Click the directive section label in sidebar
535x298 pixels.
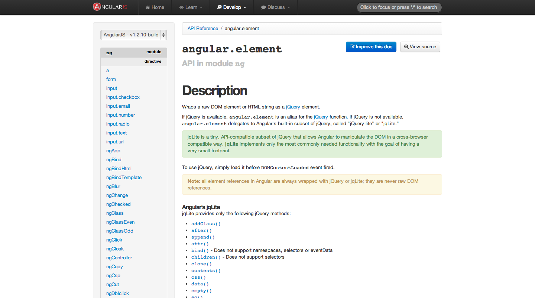click(153, 61)
